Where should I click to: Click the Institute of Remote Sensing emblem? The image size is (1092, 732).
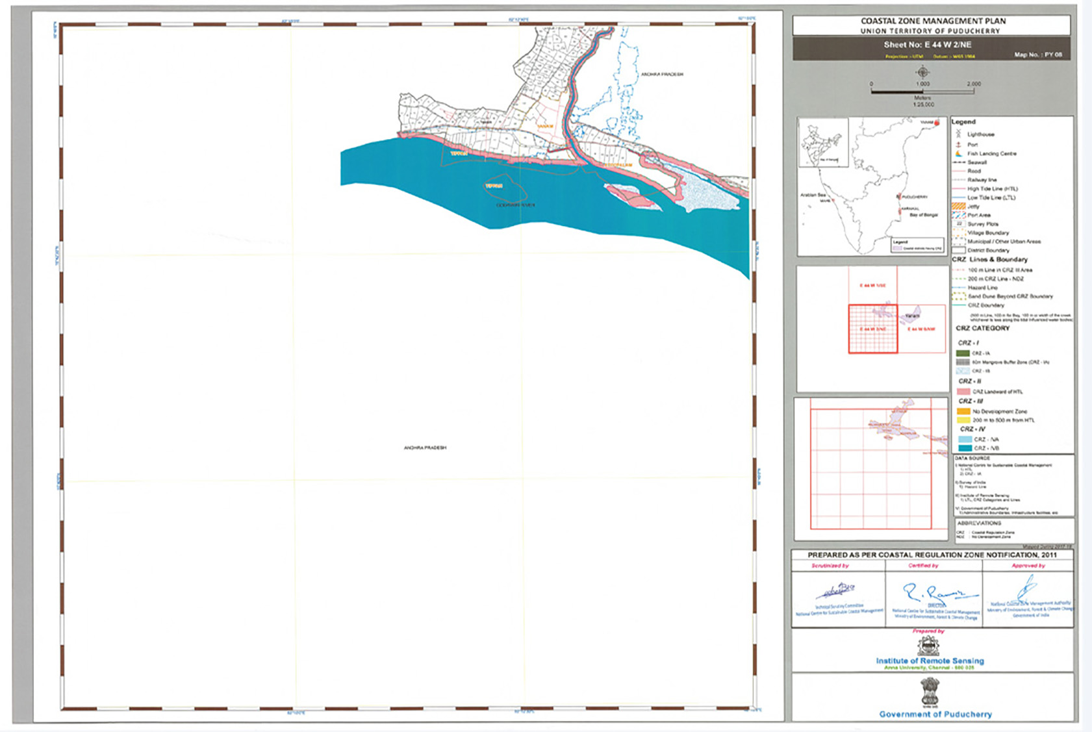pos(928,646)
